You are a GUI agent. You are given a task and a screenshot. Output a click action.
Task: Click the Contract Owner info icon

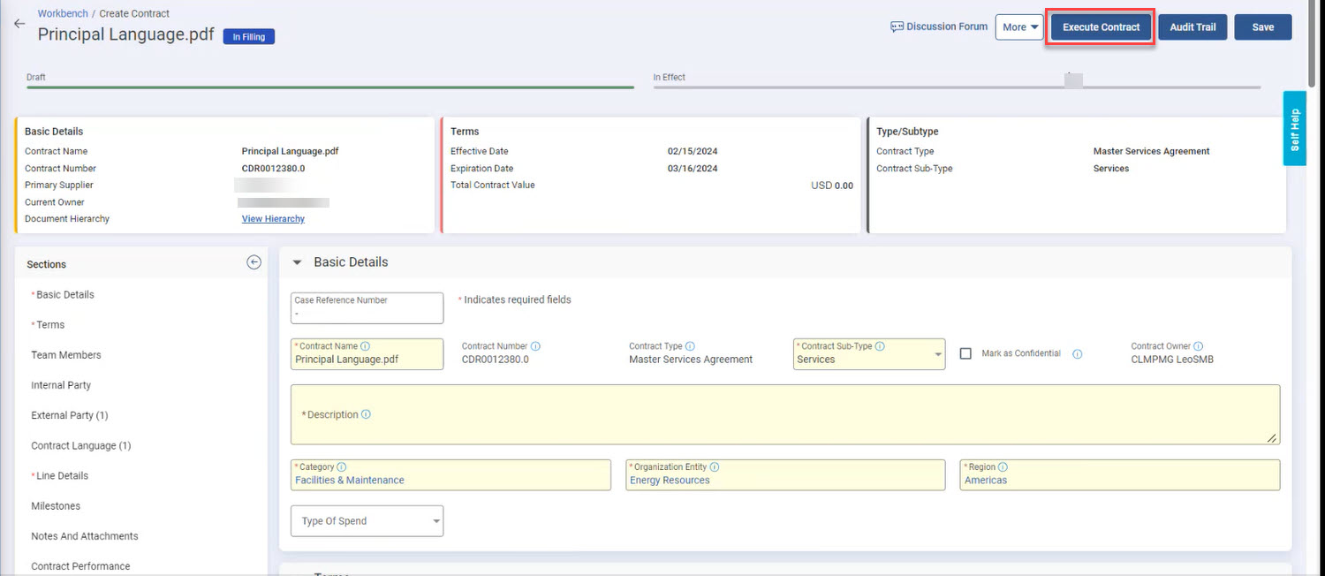1198,346
